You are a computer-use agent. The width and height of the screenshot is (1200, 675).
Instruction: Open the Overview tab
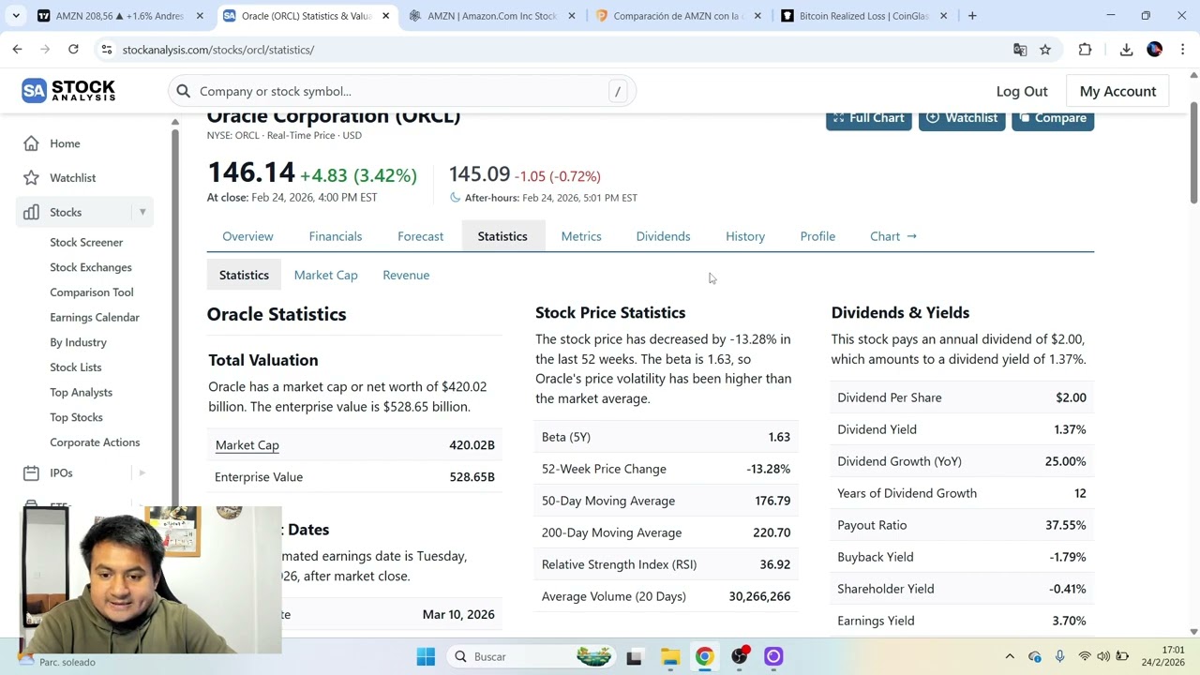coord(247,236)
